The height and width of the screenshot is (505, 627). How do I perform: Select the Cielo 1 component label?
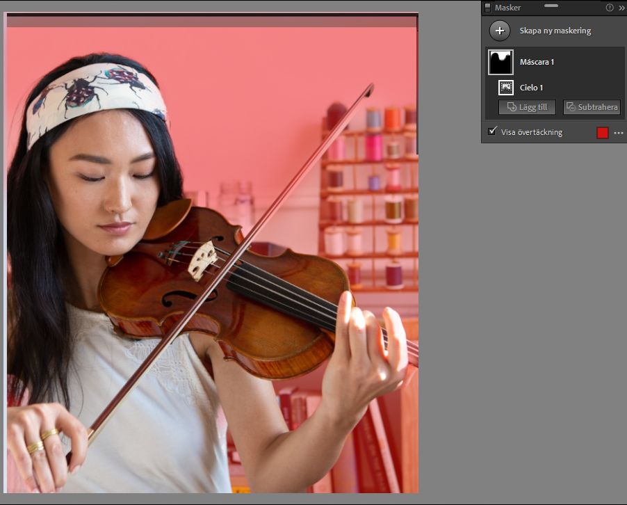[x=531, y=88]
